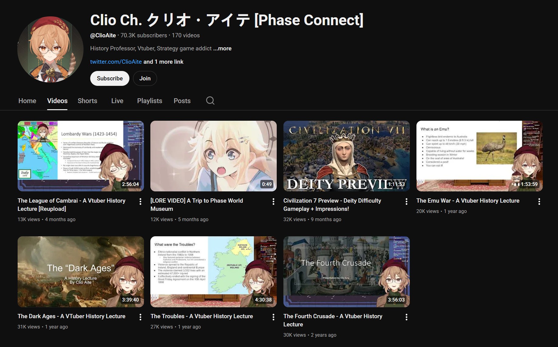Screen dimensions: 558x347
Task: Click the 3:56:03 duration badge
Action: tap(396, 300)
